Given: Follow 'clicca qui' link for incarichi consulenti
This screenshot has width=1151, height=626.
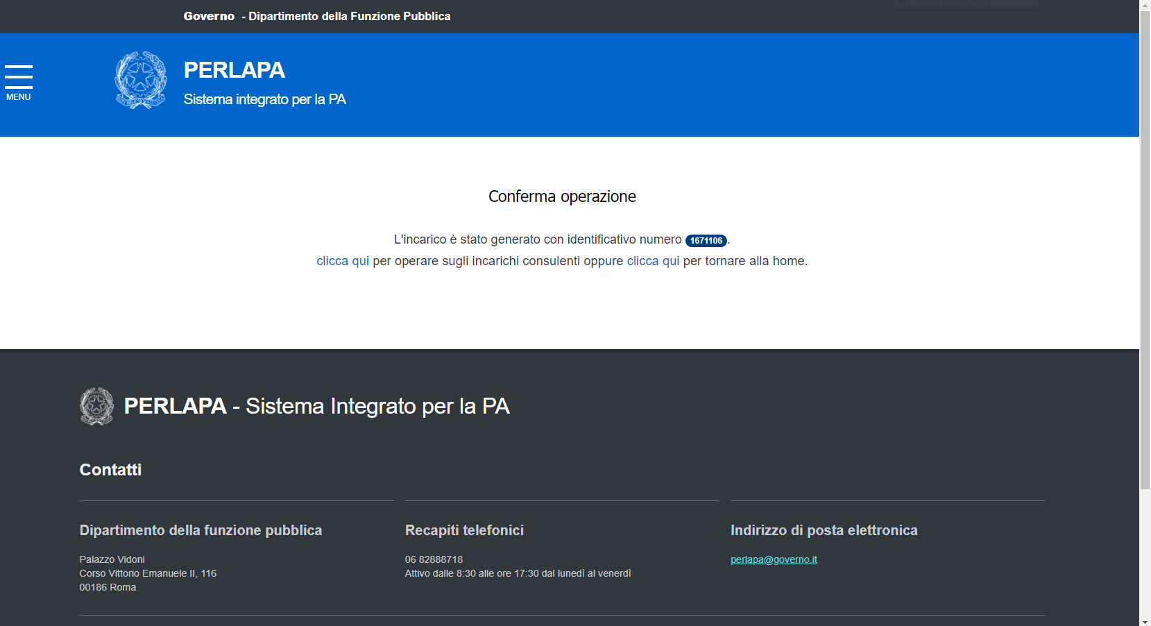Looking at the screenshot, I should coord(343,261).
